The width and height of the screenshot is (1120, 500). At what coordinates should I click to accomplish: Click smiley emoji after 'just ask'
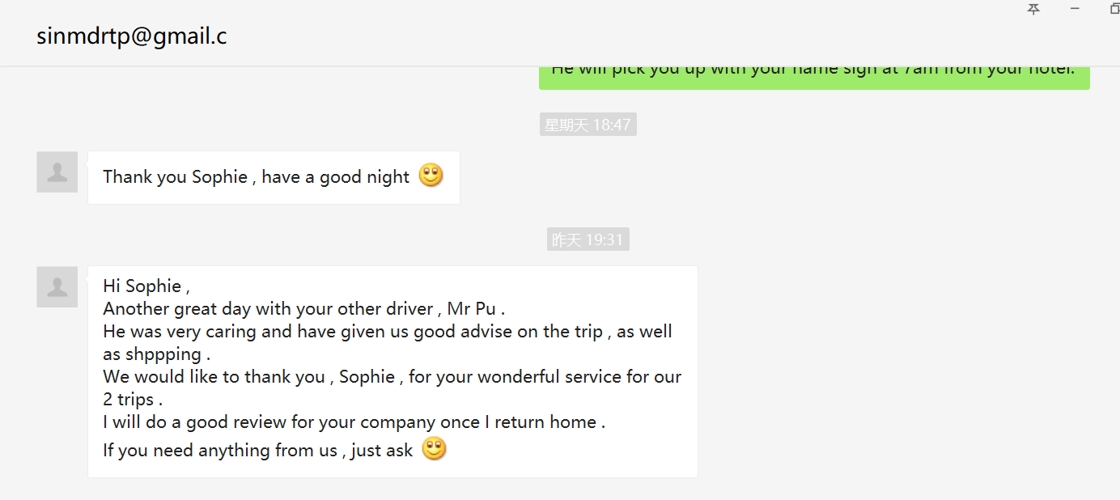434,448
